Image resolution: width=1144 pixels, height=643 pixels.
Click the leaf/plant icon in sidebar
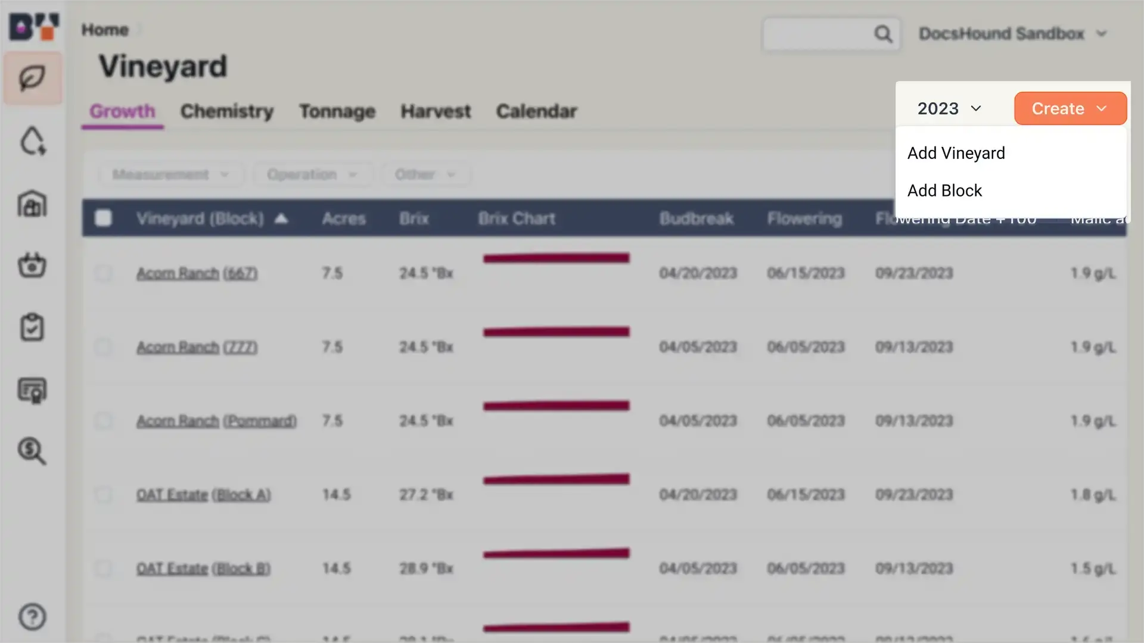pos(32,78)
